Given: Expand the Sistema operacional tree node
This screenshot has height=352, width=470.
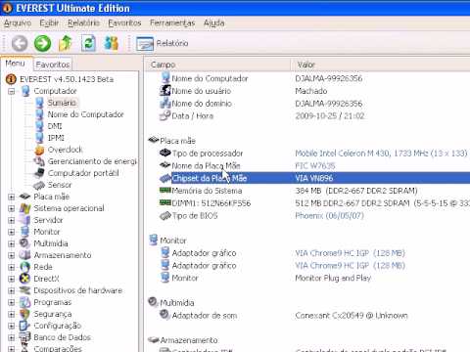Looking at the screenshot, I should pyautogui.click(x=12, y=208).
